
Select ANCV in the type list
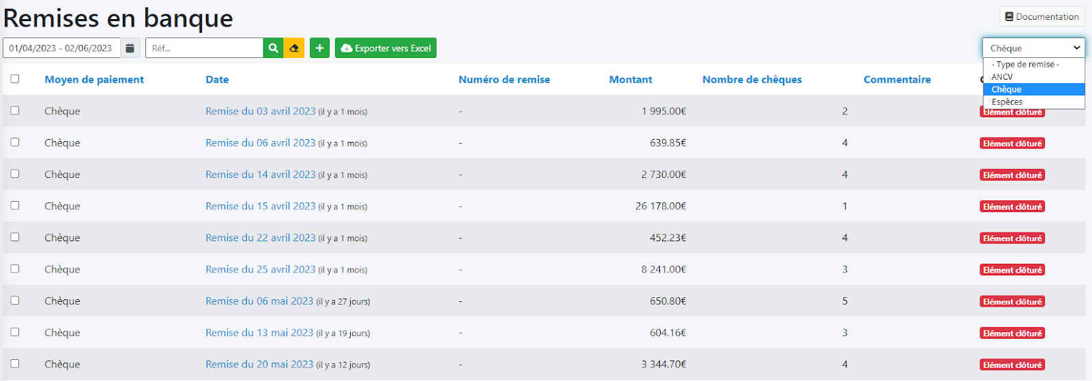1002,77
